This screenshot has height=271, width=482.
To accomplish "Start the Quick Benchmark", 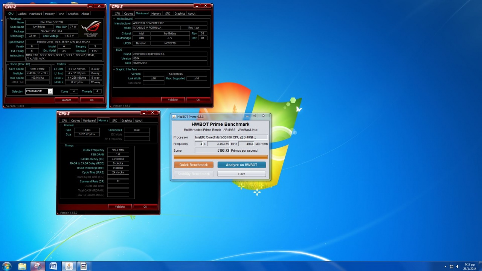I will click(194, 165).
